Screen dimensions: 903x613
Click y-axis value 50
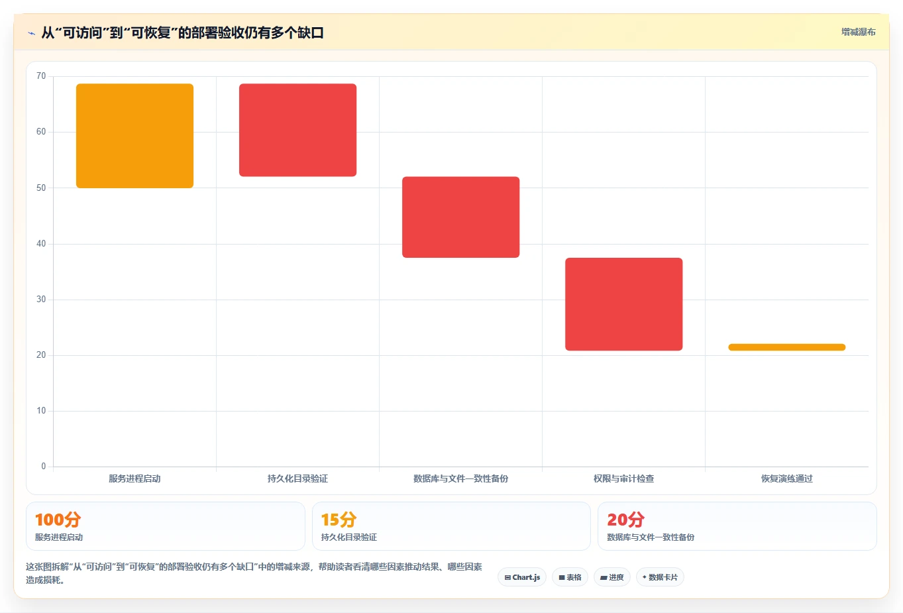41,188
